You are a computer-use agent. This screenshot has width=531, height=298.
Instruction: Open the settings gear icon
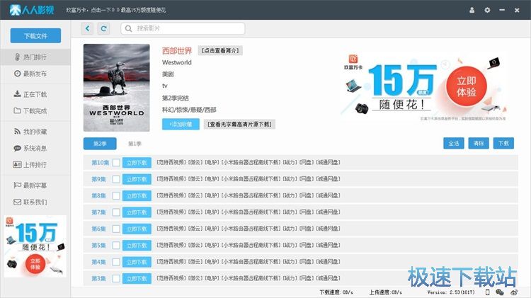(487, 10)
